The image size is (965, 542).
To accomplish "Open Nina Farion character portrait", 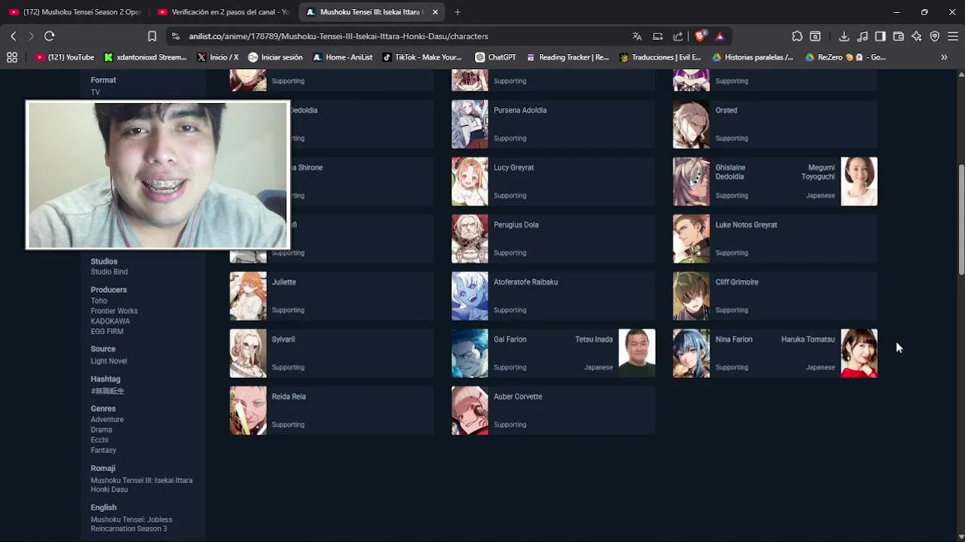I will (x=691, y=353).
